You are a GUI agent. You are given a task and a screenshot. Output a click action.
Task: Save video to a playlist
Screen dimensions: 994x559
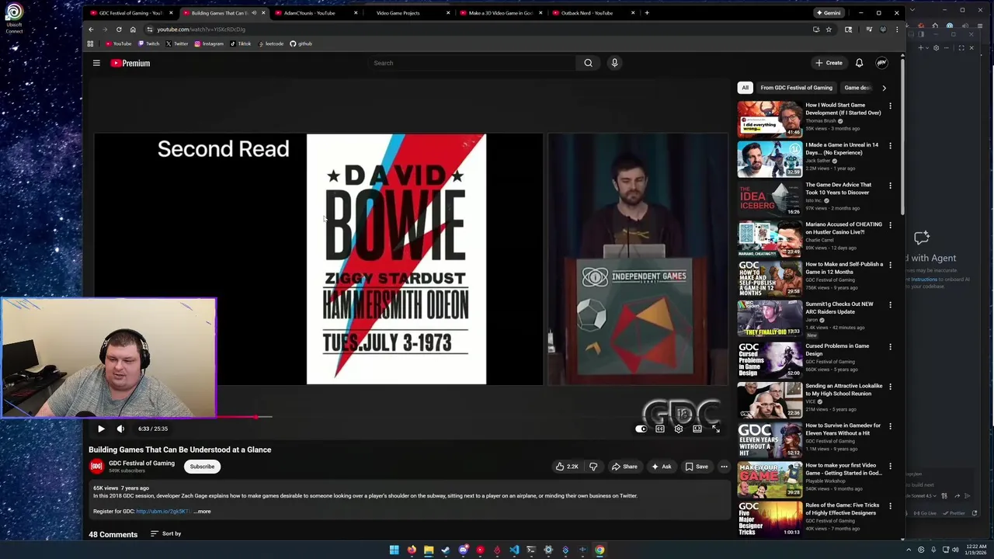697,467
